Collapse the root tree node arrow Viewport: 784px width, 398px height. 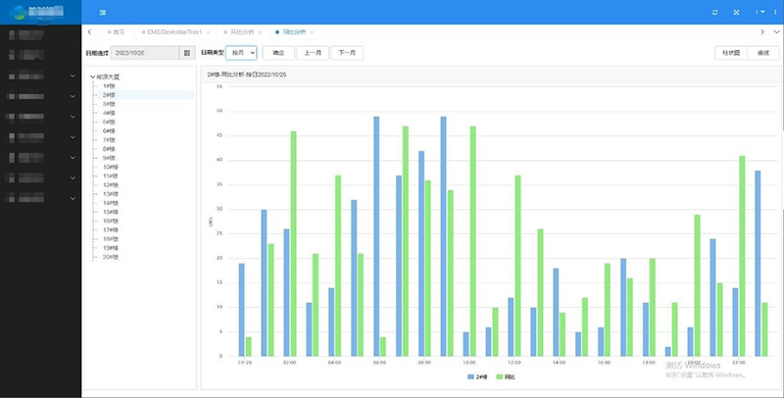[x=92, y=76]
